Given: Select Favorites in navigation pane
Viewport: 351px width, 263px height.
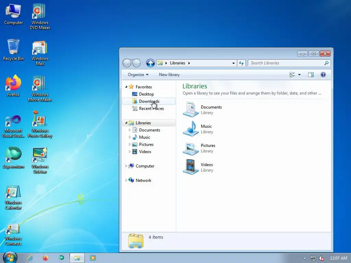Looking at the screenshot, I should click(144, 87).
